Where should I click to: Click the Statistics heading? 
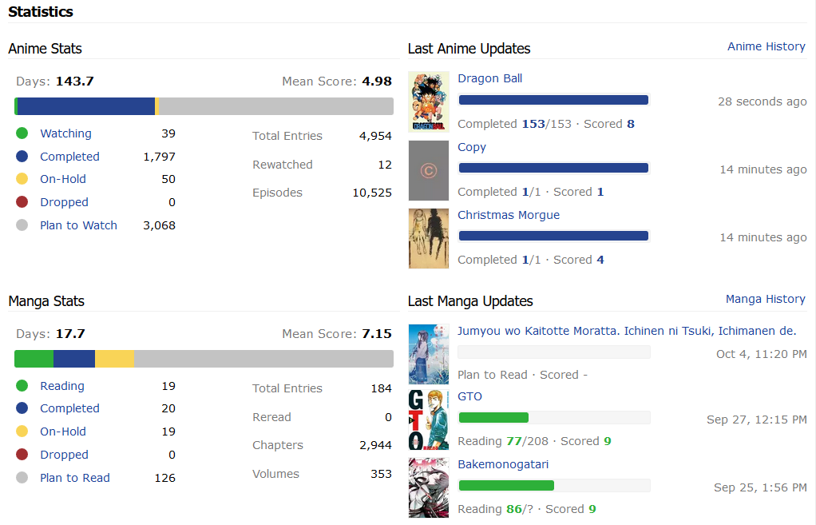41,11
